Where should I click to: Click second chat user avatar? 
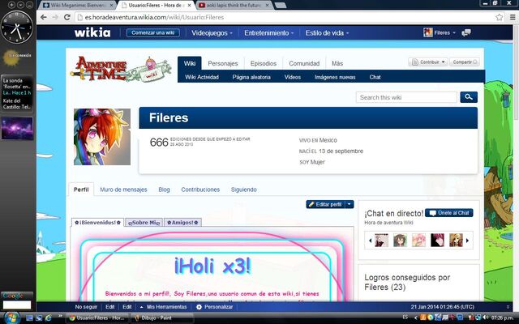click(x=400, y=240)
